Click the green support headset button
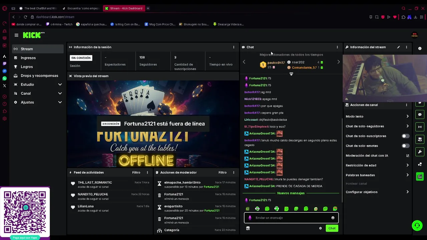This screenshot has height=240, width=427. pyautogui.click(x=417, y=225)
